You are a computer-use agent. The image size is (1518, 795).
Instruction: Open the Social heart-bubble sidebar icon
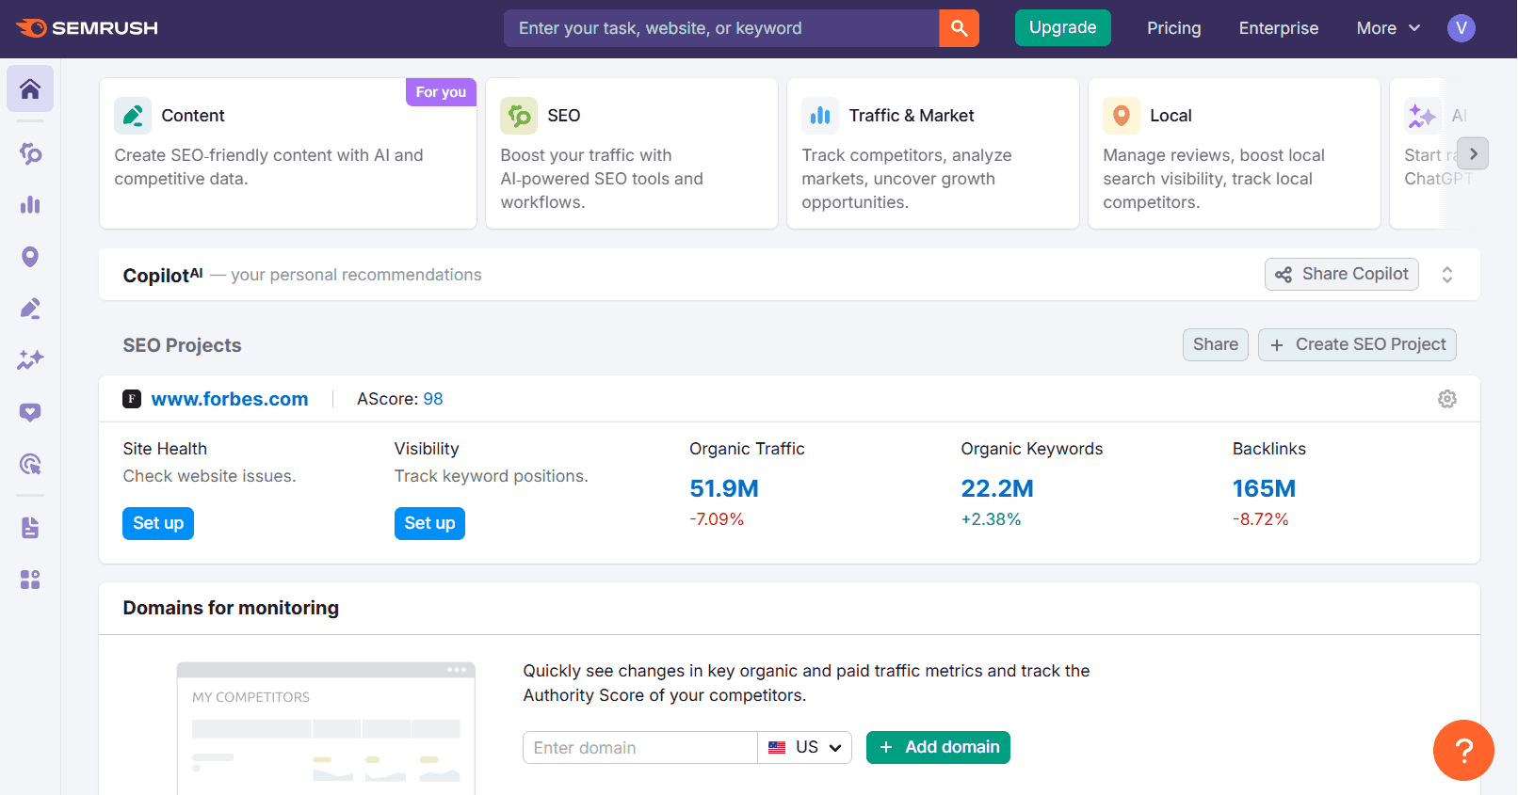(x=30, y=412)
